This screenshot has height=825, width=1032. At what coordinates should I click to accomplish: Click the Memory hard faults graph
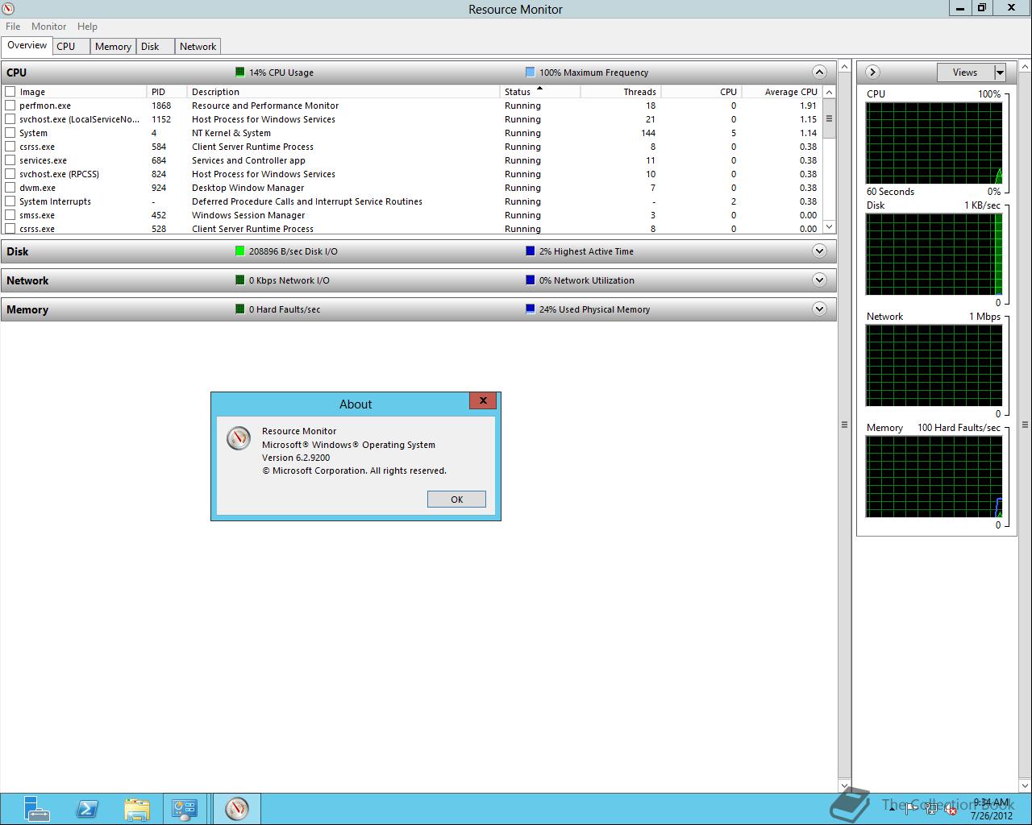click(934, 477)
